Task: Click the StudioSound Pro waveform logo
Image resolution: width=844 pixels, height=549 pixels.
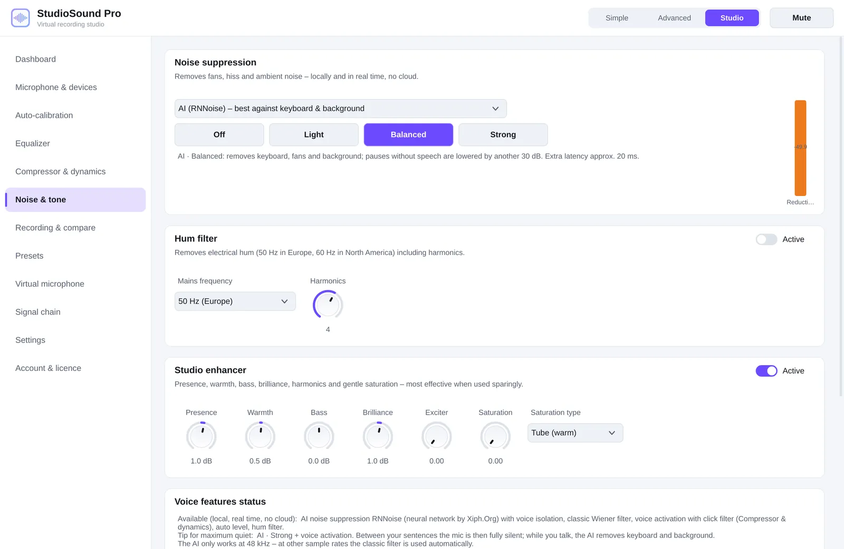Action: click(x=21, y=18)
